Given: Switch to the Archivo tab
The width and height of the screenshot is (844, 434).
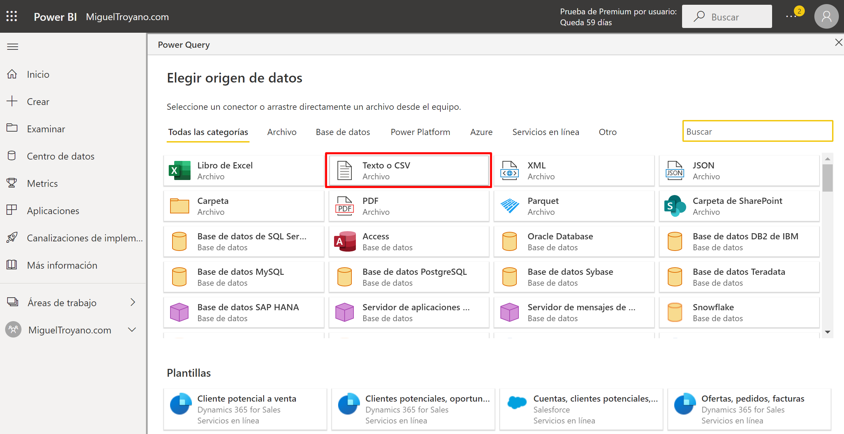Looking at the screenshot, I should click(282, 132).
